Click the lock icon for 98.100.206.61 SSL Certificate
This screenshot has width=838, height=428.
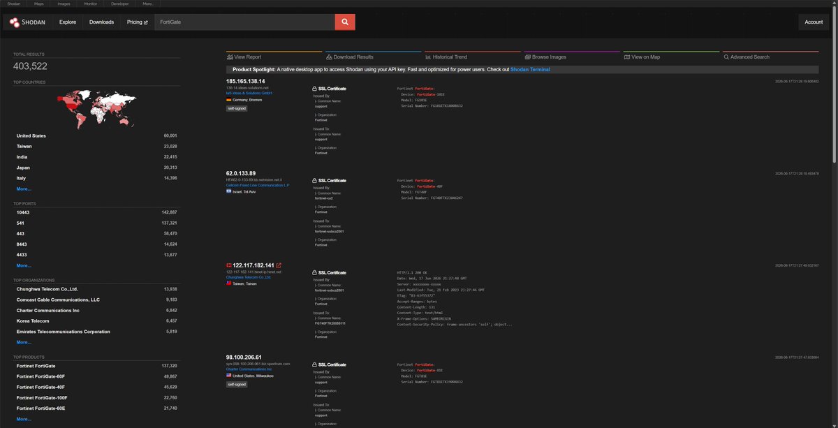(314, 364)
